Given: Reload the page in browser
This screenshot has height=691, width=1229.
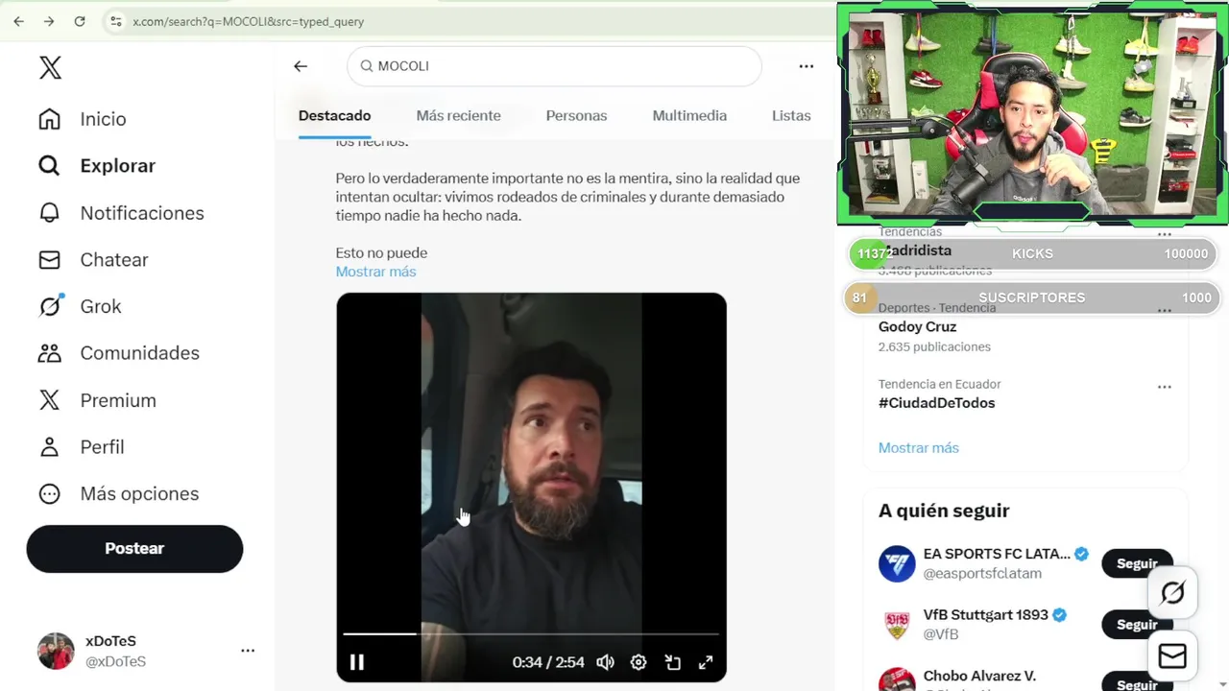Looking at the screenshot, I should pos(80,21).
